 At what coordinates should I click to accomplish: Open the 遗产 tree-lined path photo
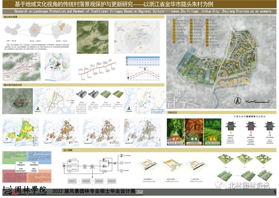175,132
